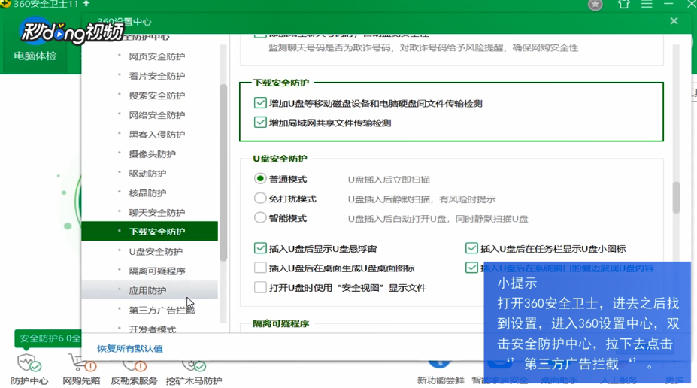
Task: Select 驱动防护 in the sidebar
Action: pos(147,174)
